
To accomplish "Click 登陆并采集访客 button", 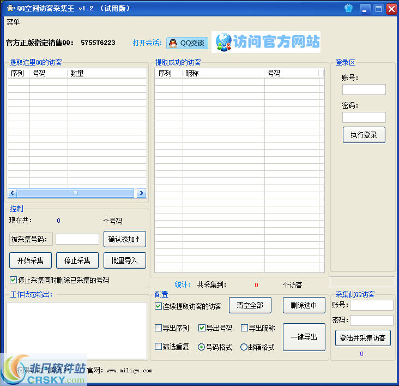I will click(x=363, y=338).
